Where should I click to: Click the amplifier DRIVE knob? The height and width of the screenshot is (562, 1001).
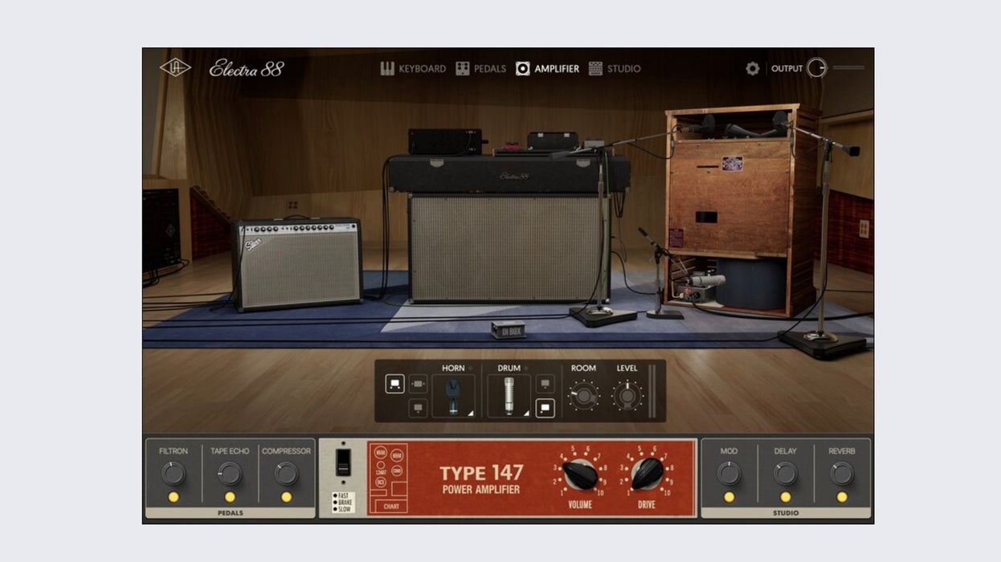click(x=647, y=475)
